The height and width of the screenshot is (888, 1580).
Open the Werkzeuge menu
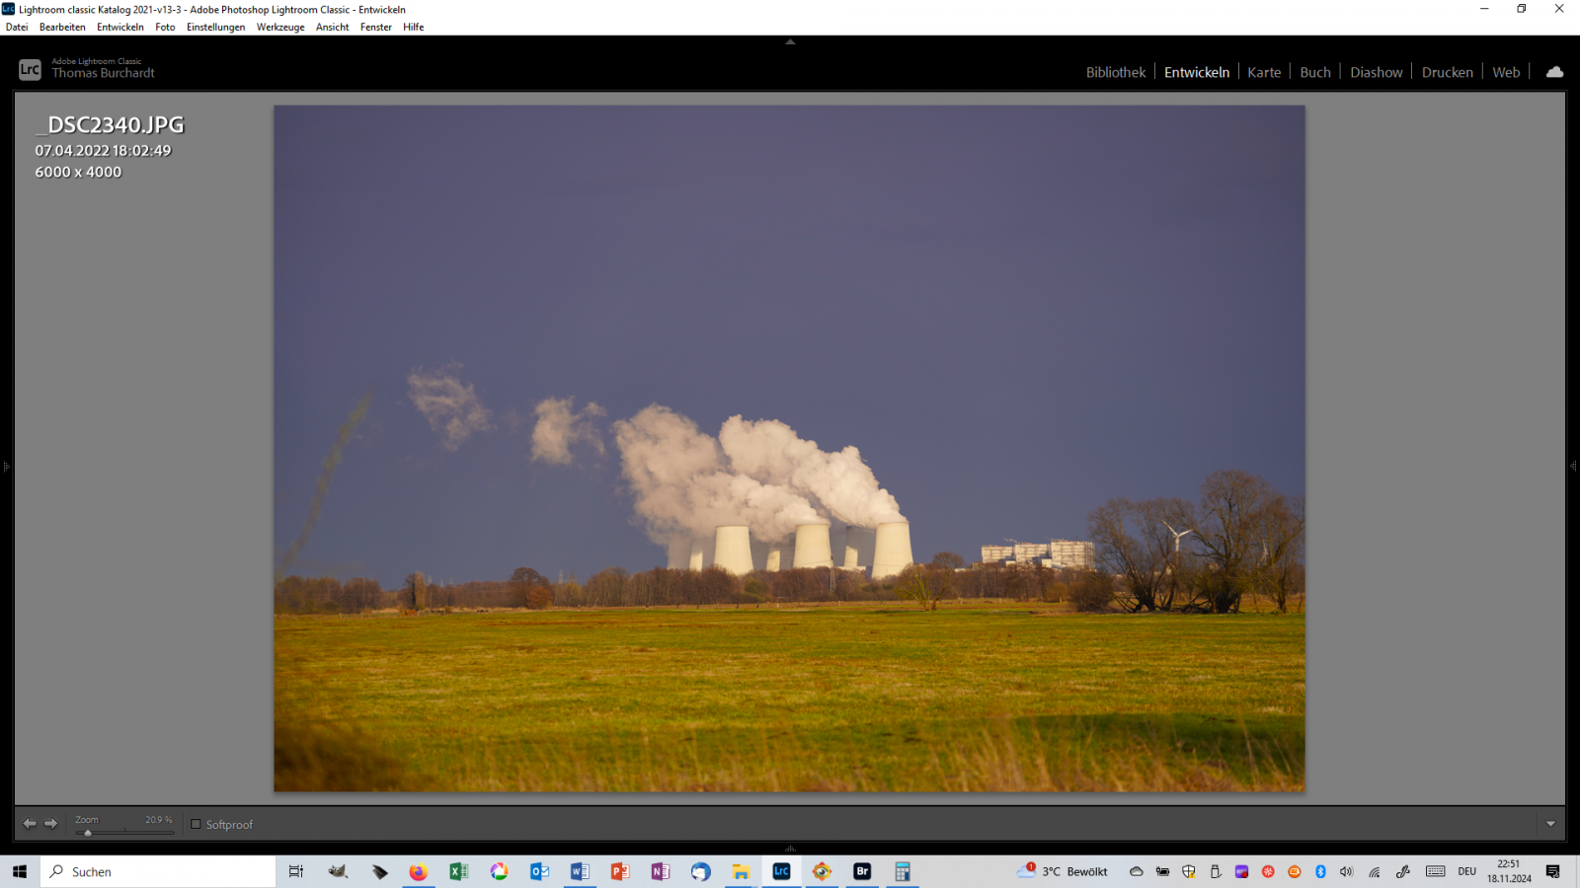click(280, 27)
